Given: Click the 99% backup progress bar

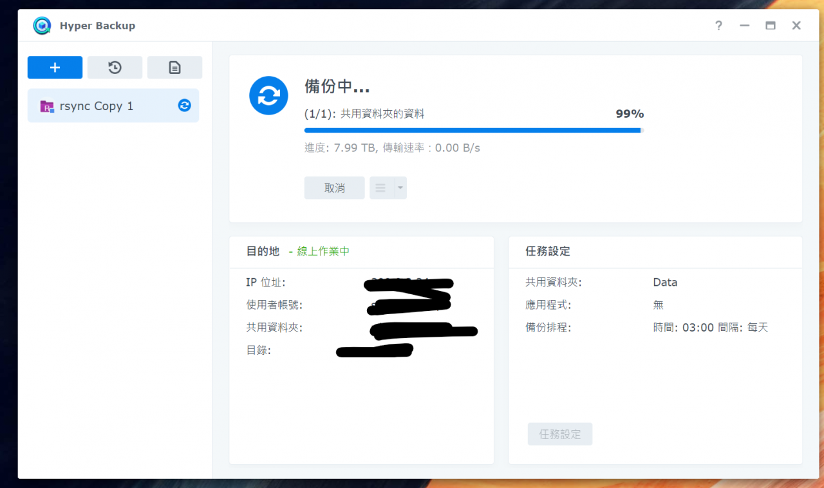Looking at the screenshot, I should pos(474,130).
